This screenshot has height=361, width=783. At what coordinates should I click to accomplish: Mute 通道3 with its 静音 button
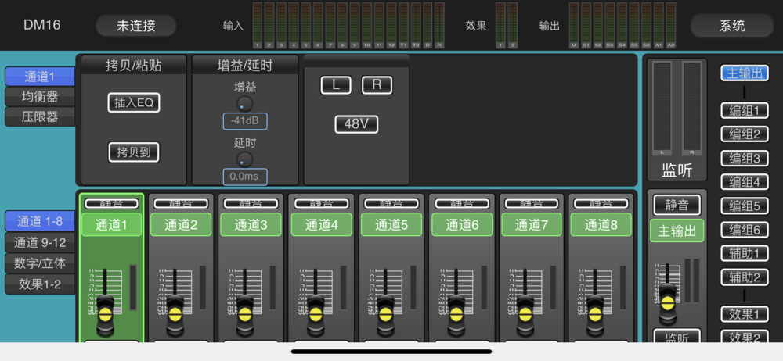[x=251, y=204]
